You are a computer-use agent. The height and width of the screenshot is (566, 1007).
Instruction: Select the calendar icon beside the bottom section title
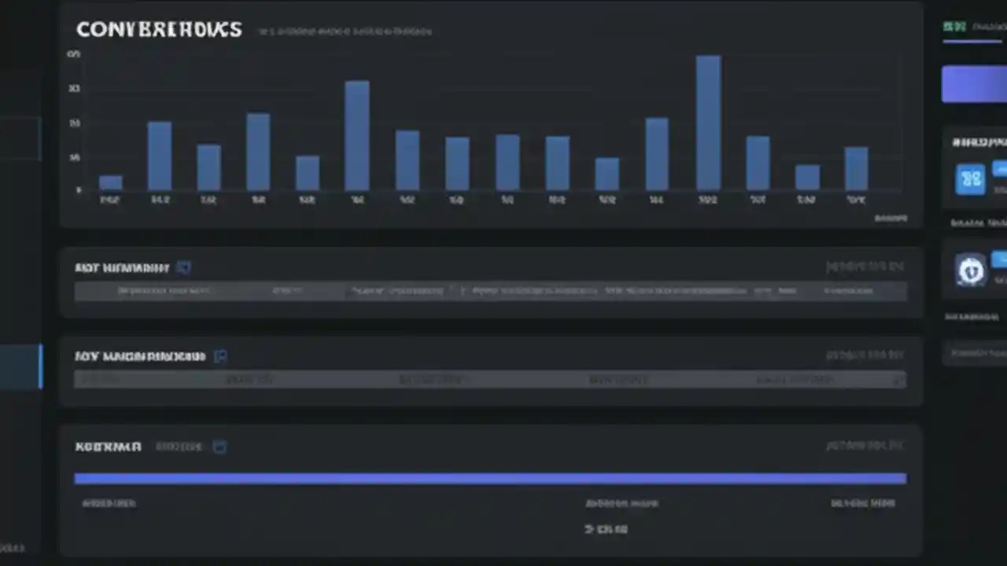click(219, 446)
